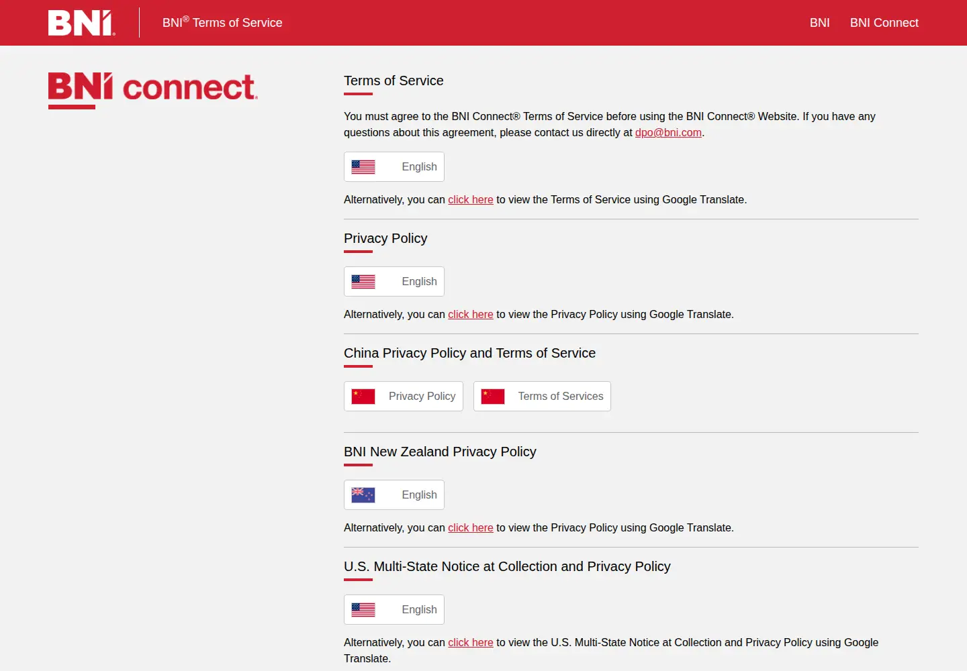
Task: Click the BNI New Zealand Privacy Policy heading
Action: [440, 452]
